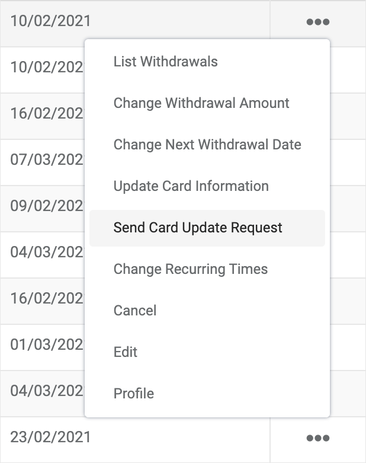
Task: Click the 01/03 date cell
Action: (x=47, y=344)
